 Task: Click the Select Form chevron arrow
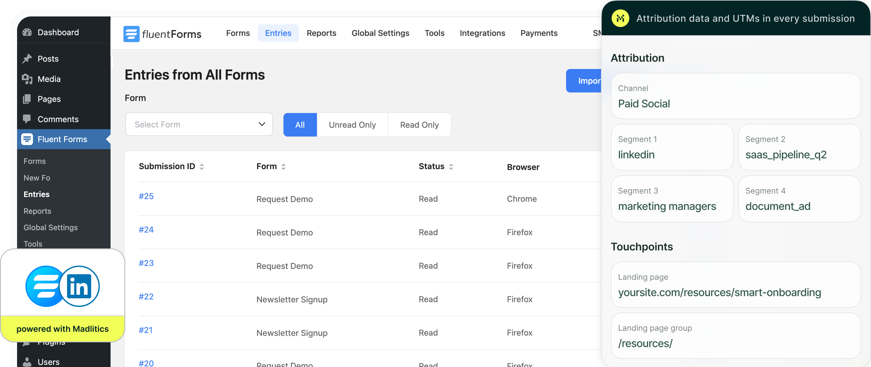(262, 124)
